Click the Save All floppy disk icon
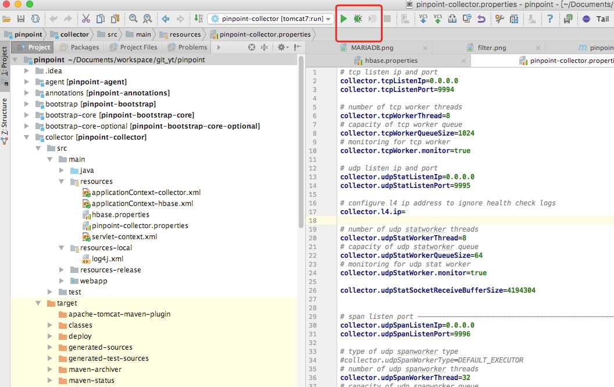Viewport: 614px width, 387px height. pyautogui.click(x=21, y=19)
